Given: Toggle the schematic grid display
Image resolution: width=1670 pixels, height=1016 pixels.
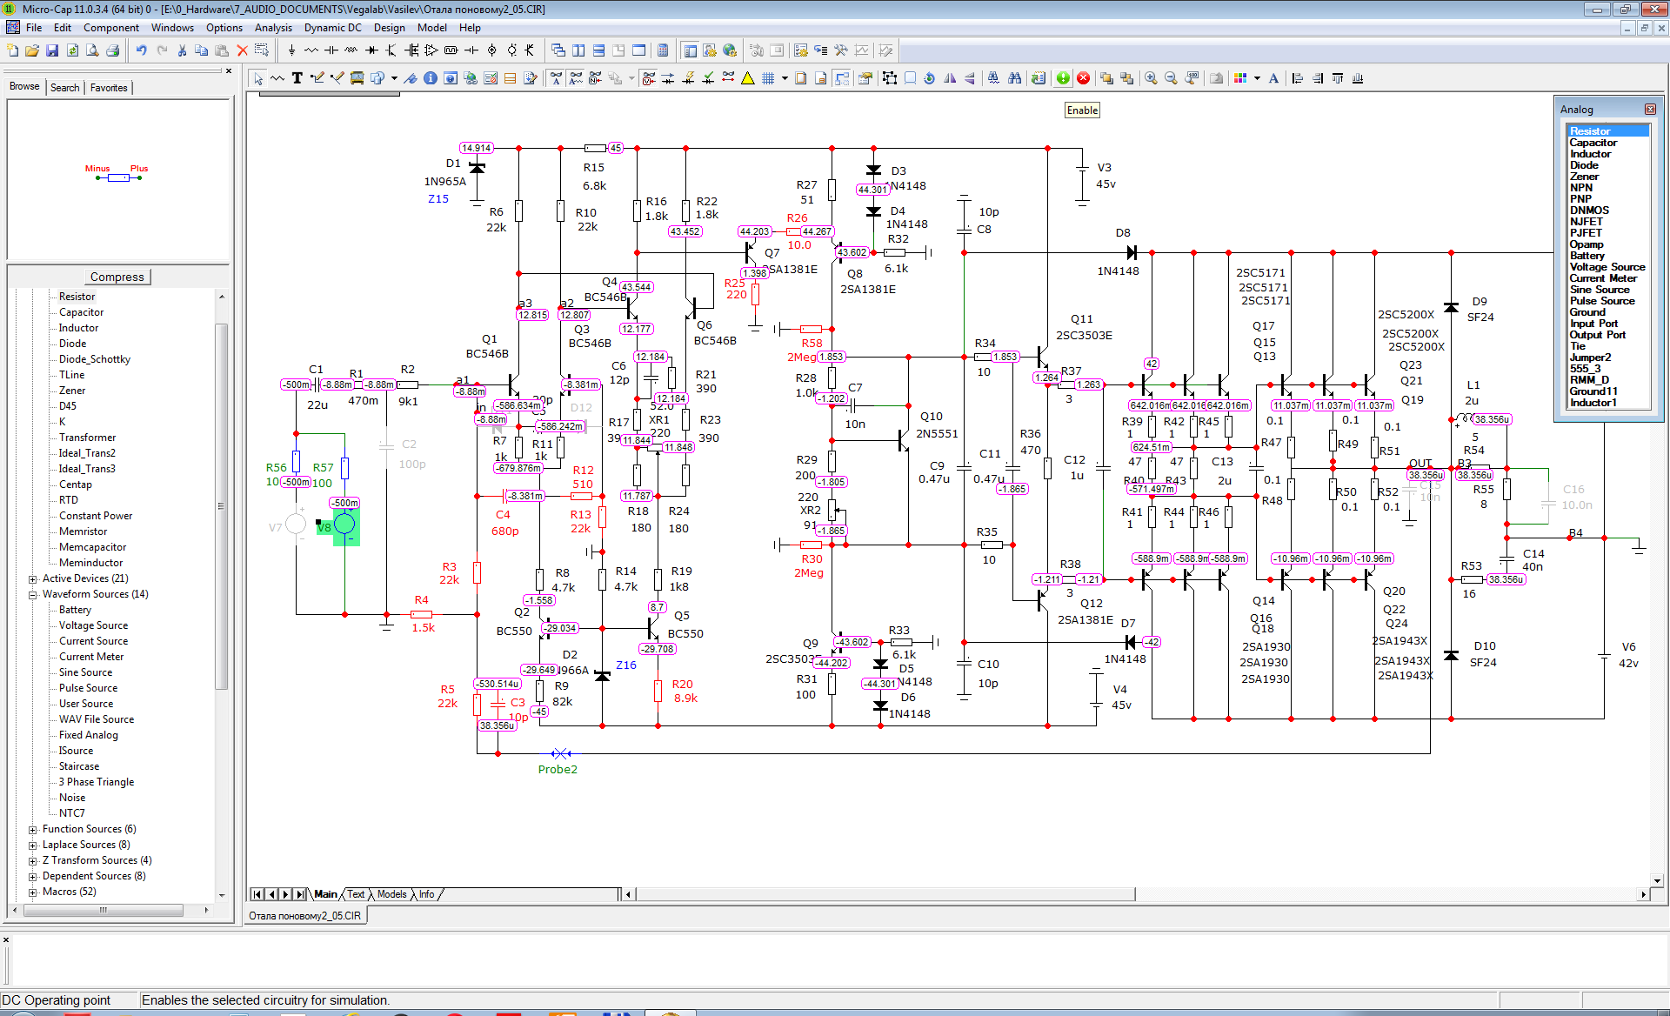Looking at the screenshot, I should [768, 78].
